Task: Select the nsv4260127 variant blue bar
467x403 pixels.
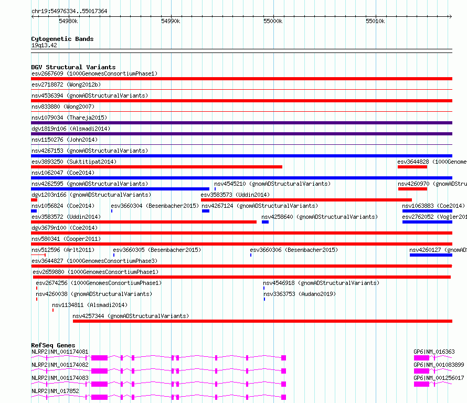Action: point(431,255)
